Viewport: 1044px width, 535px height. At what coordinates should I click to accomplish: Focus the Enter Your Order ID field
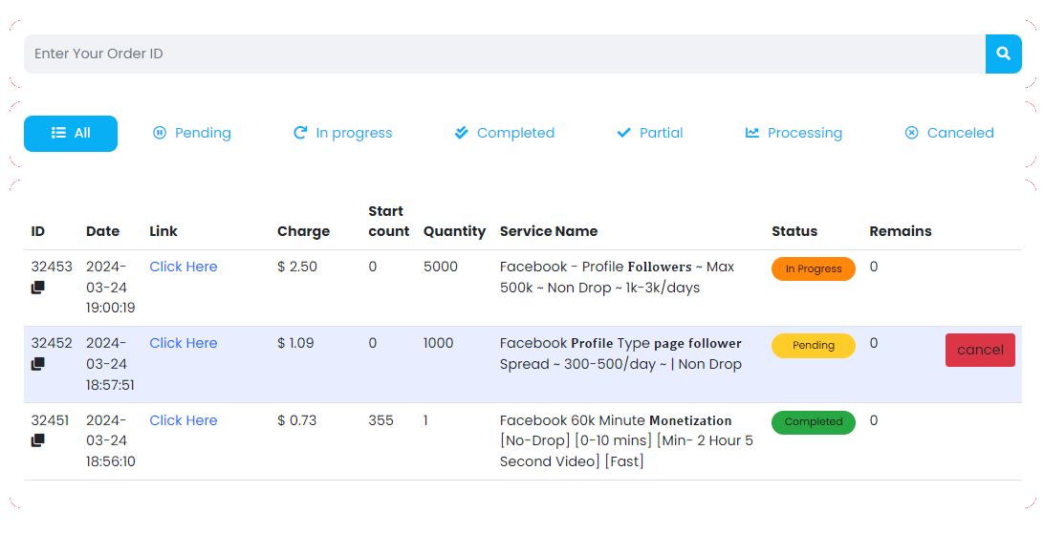(x=504, y=54)
